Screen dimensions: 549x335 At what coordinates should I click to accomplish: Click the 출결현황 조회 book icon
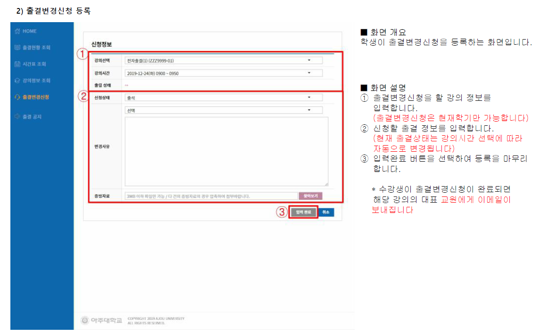click(x=17, y=48)
